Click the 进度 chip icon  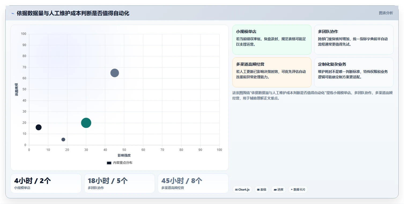coord(275,190)
